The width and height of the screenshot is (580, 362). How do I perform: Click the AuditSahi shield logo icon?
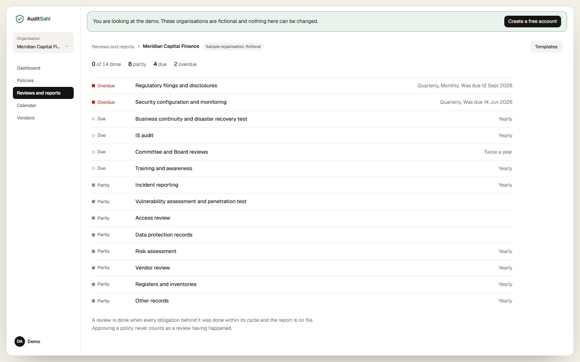(19, 19)
